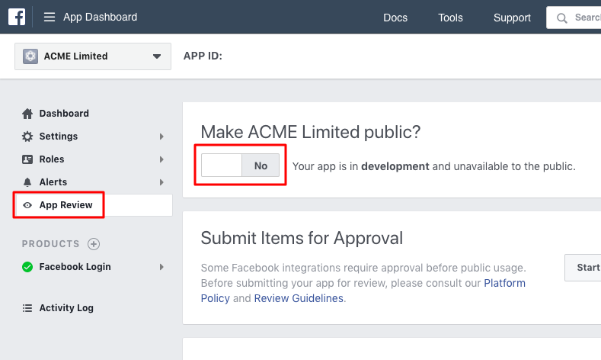This screenshot has height=360, width=601.
Task: Click the Settings gear icon in sidebar
Action: point(27,137)
